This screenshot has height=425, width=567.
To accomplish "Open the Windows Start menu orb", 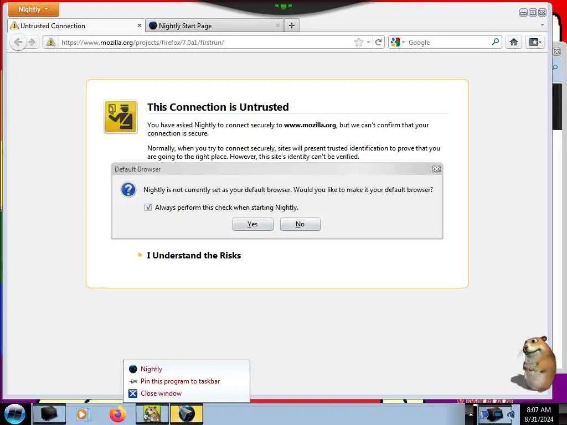I will click(x=14, y=414).
